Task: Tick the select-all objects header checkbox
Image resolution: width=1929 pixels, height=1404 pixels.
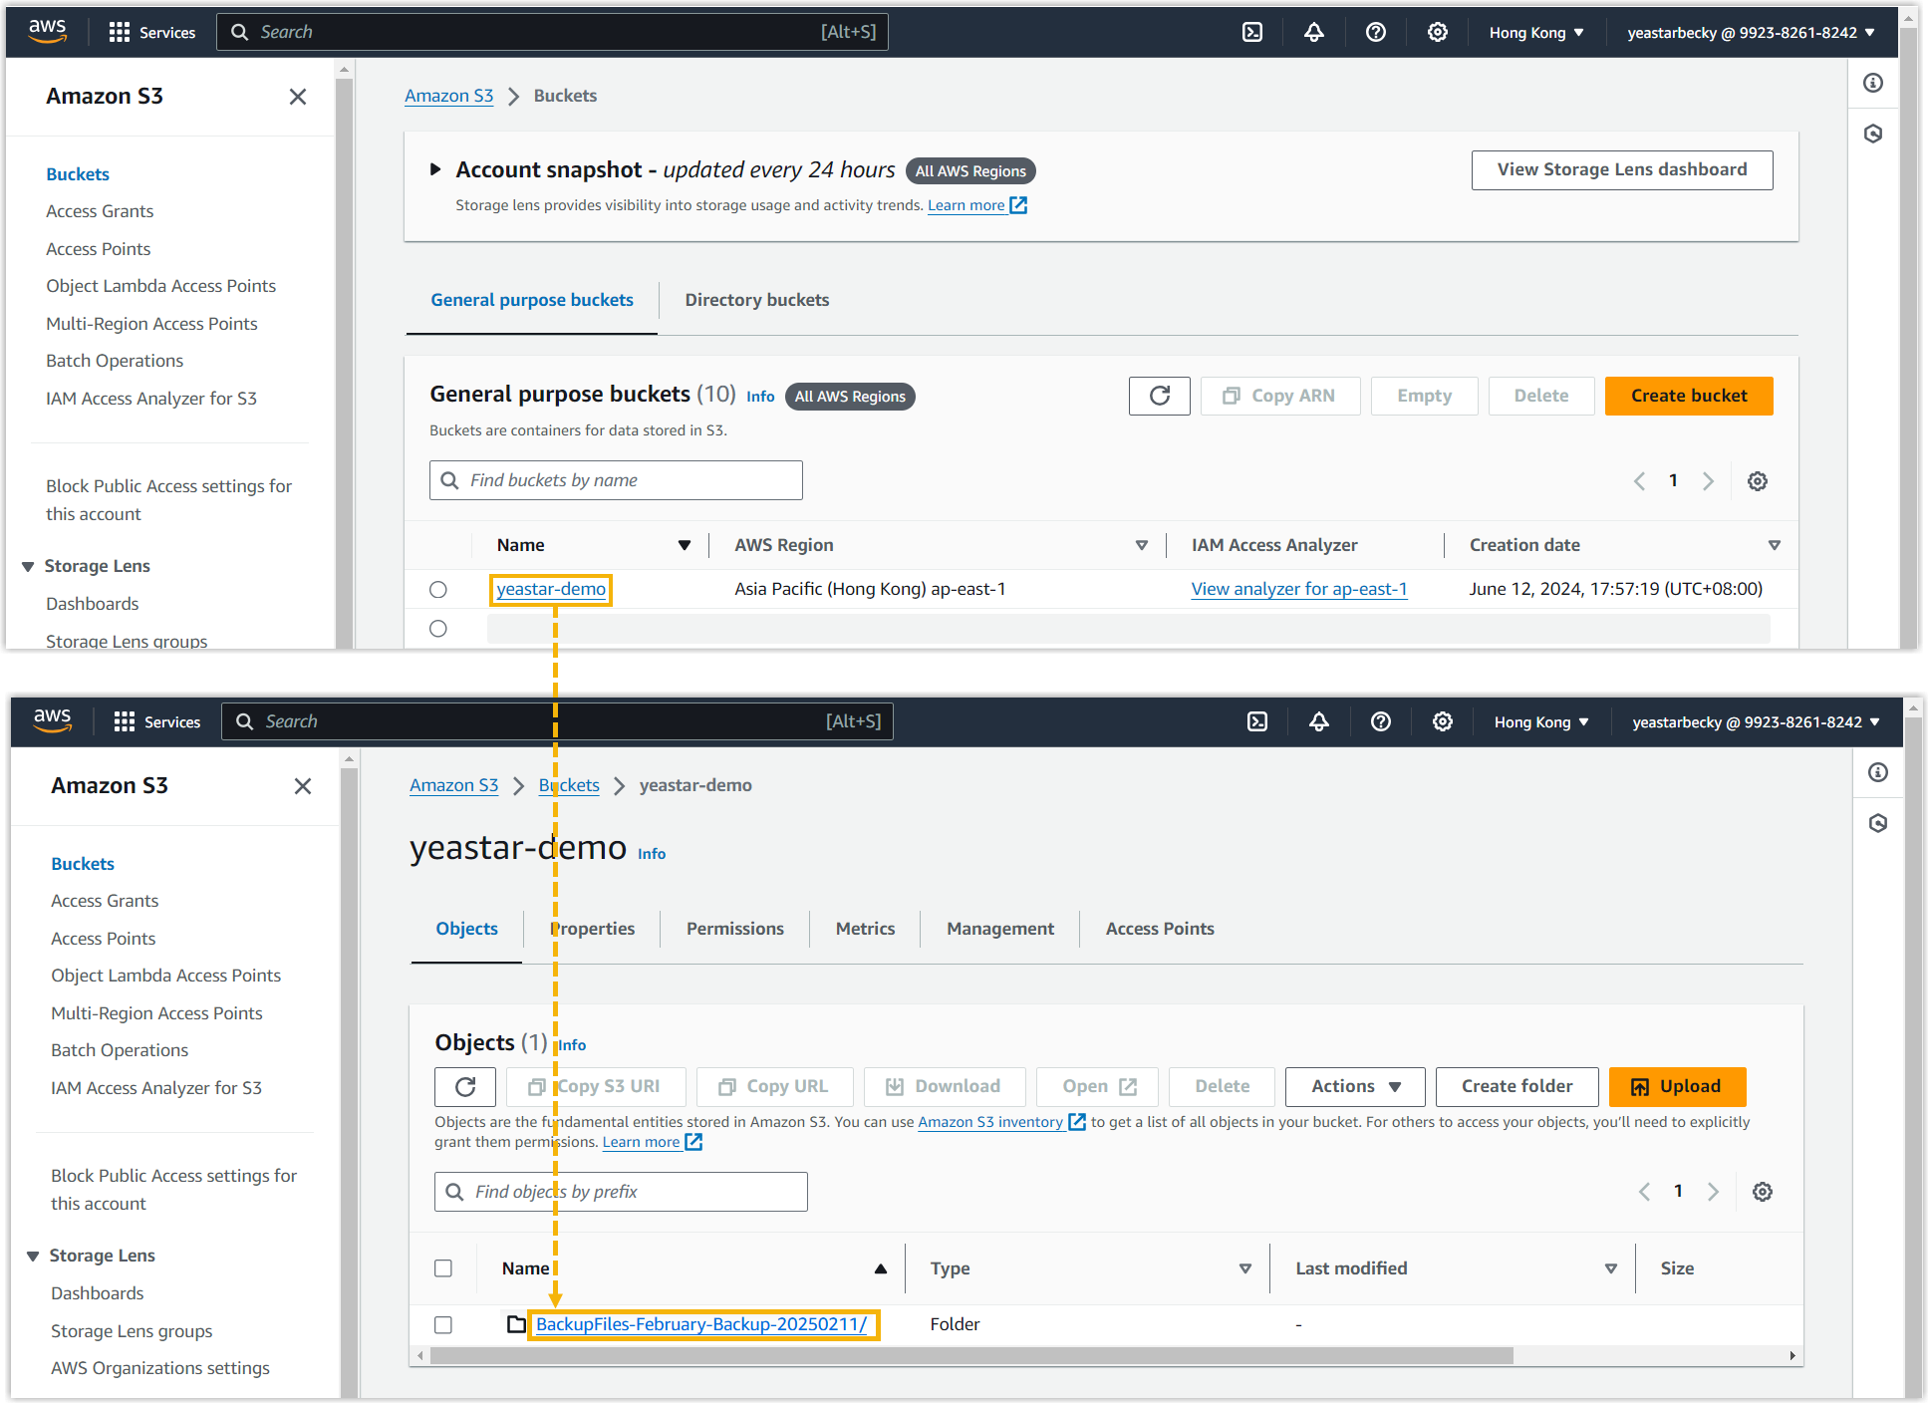Action: (443, 1268)
